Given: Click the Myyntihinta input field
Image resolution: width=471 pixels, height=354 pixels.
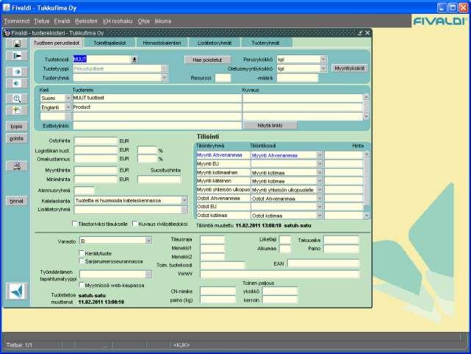Looking at the screenshot, I should [x=96, y=170].
